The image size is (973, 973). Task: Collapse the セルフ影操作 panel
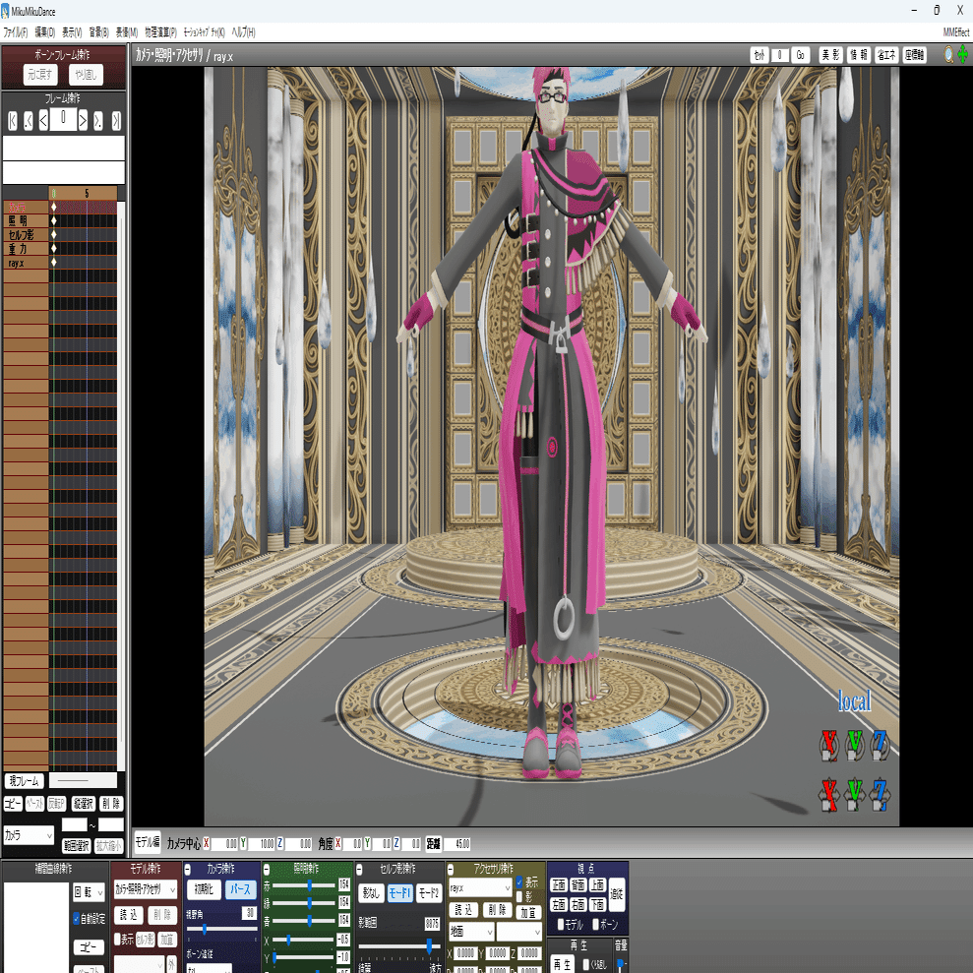pos(359,870)
